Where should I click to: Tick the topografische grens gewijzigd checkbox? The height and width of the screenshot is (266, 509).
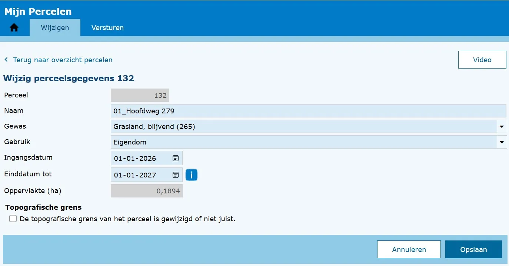(13, 219)
